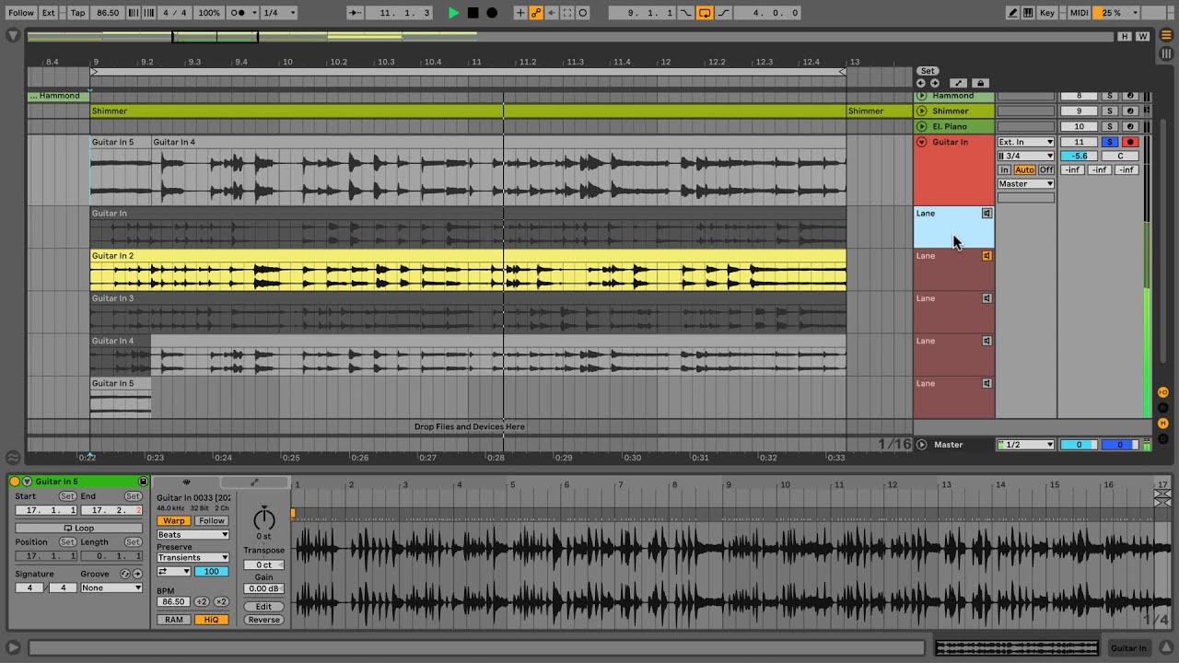The width and height of the screenshot is (1179, 663).
Task: Click the Set locator button
Action: coord(928,71)
